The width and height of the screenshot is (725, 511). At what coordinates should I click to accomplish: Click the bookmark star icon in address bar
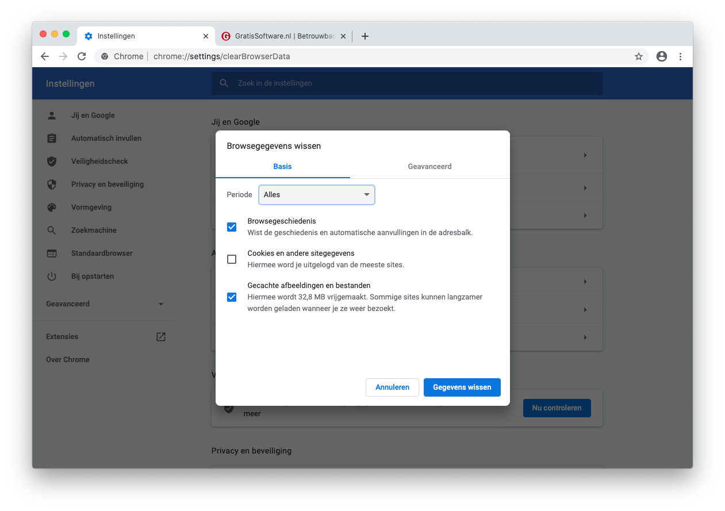click(638, 56)
